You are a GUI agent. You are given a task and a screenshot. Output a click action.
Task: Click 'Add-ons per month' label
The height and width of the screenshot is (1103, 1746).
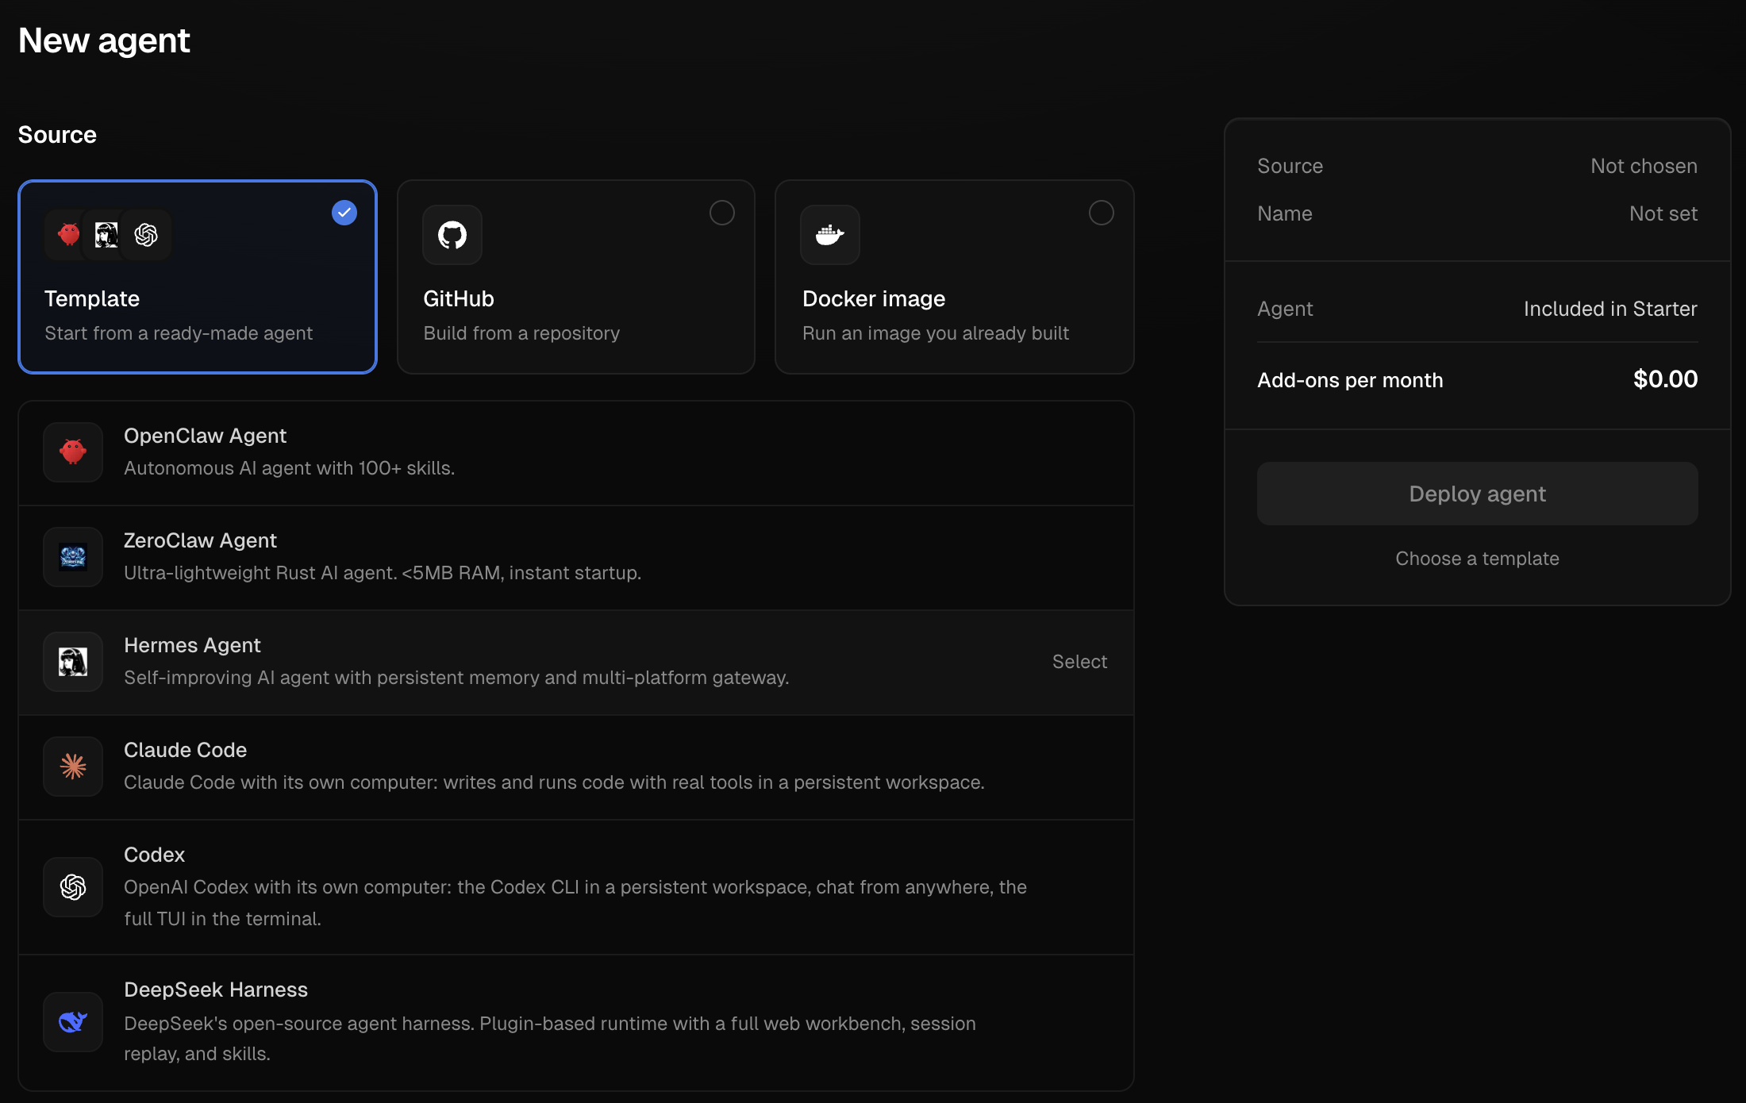(1350, 380)
